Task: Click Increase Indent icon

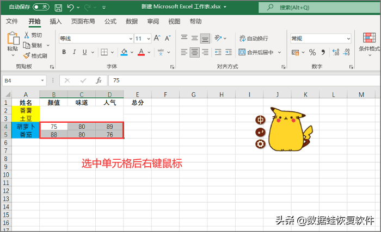Action: pos(229,52)
